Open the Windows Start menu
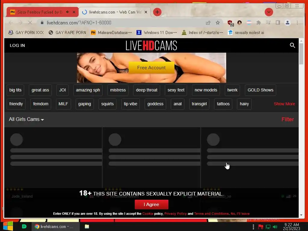This screenshot has height=231, width=308. [x=8, y=226]
